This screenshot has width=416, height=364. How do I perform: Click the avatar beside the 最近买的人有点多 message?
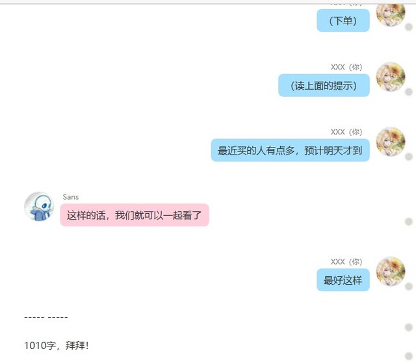[391, 142]
